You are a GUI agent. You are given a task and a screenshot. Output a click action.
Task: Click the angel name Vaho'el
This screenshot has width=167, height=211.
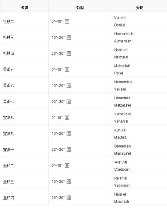(120, 18)
